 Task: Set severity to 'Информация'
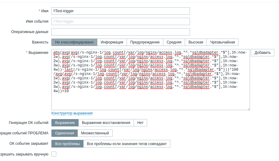(112, 42)
